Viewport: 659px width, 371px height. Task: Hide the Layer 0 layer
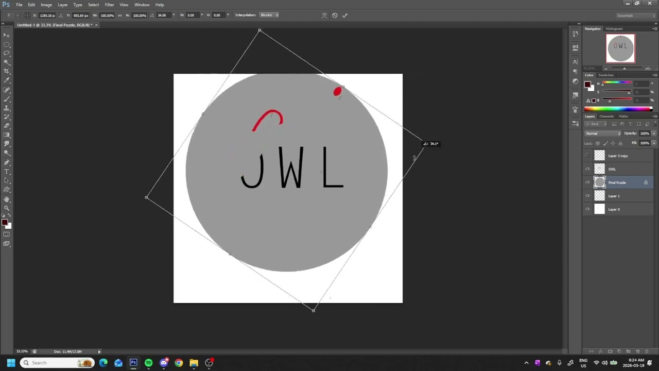[587, 209]
